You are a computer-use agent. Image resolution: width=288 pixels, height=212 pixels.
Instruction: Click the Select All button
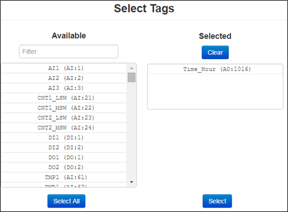[67, 201]
